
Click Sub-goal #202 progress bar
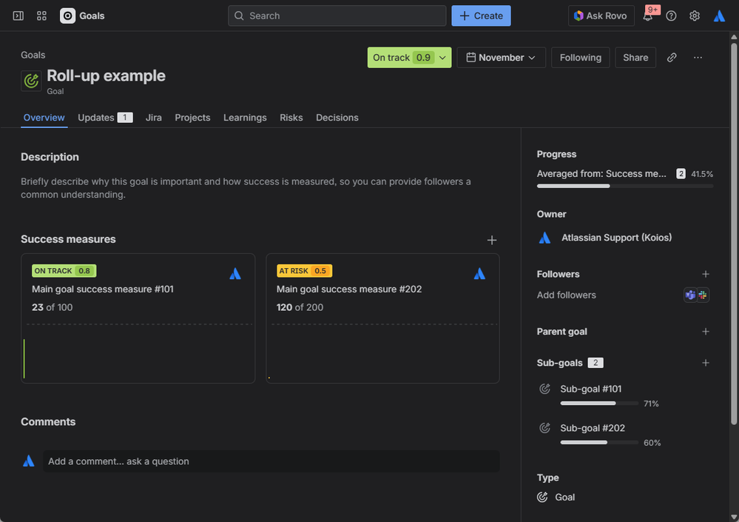point(599,443)
